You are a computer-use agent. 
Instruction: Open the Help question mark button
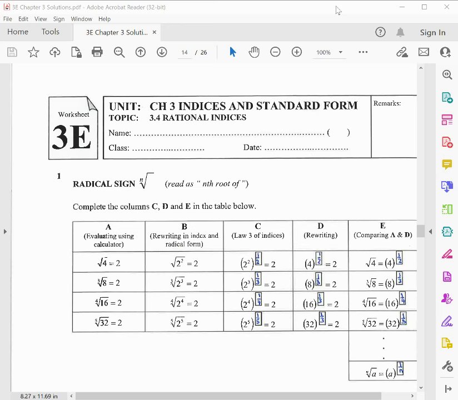click(380, 32)
